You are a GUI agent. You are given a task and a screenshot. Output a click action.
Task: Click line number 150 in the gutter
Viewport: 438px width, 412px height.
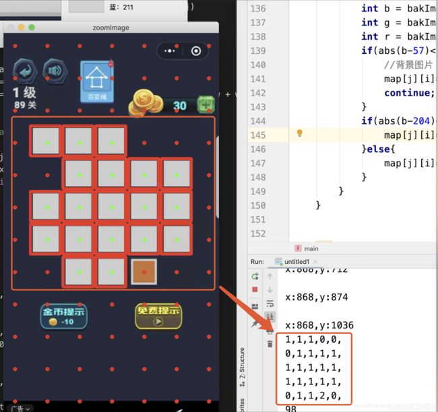pos(258,205)
